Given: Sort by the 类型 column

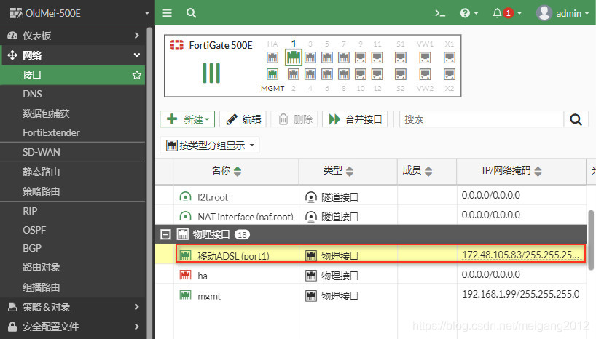Looking at the screenshot, I should [348, 171].
